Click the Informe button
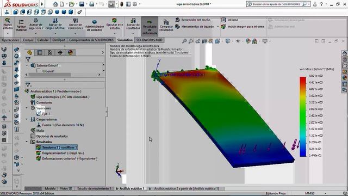 coord(229,20)
